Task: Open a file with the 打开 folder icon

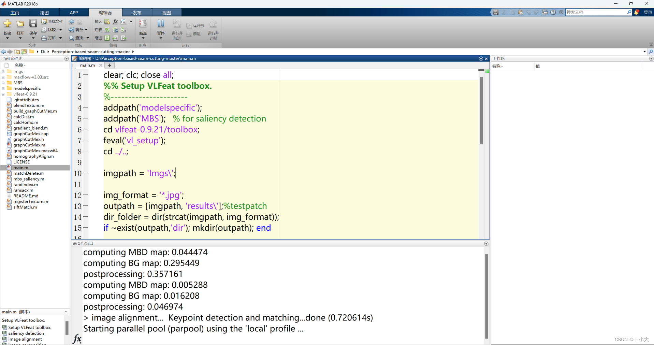Action: click(20, 24)
